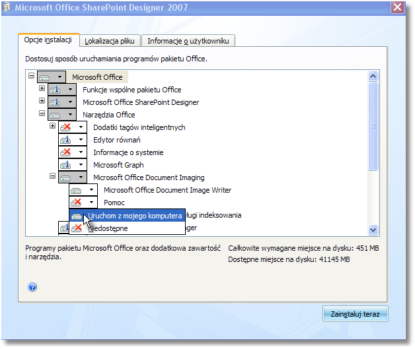Collapse Microsoft Office Document Imaging node
Image resolution: width=415 pixels, height=349 pixels.
[x=52, y=175]
